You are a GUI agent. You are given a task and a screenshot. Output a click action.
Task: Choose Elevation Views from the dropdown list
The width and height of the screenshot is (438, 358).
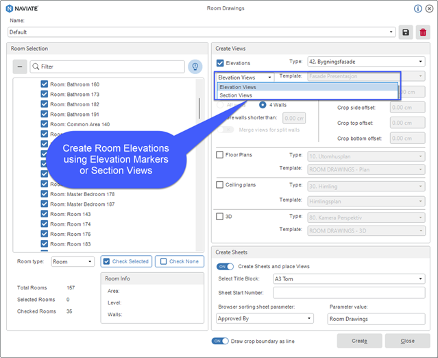point(308,87)
